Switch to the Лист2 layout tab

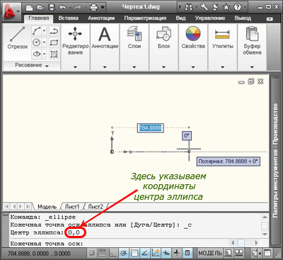tap(96, 207)
